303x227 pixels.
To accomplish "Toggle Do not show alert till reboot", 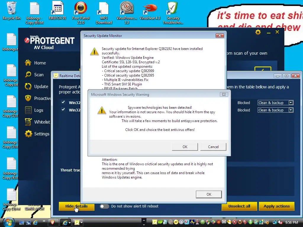I will tap(104, 206).
